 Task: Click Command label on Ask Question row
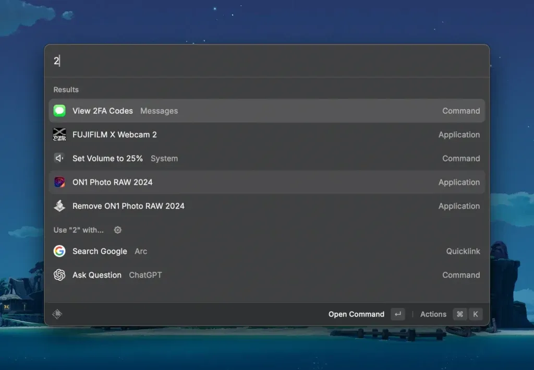click(x=461, y=275)
